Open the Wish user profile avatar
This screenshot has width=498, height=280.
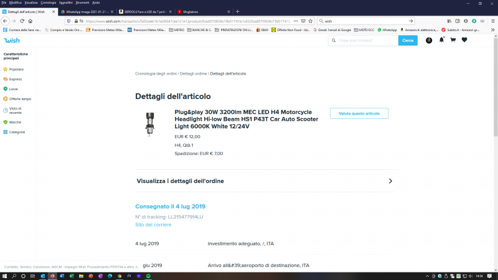tap(429, 40)
